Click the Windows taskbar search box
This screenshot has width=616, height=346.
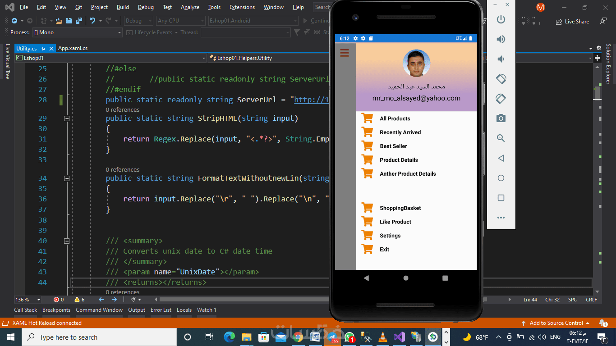[99, 337]
